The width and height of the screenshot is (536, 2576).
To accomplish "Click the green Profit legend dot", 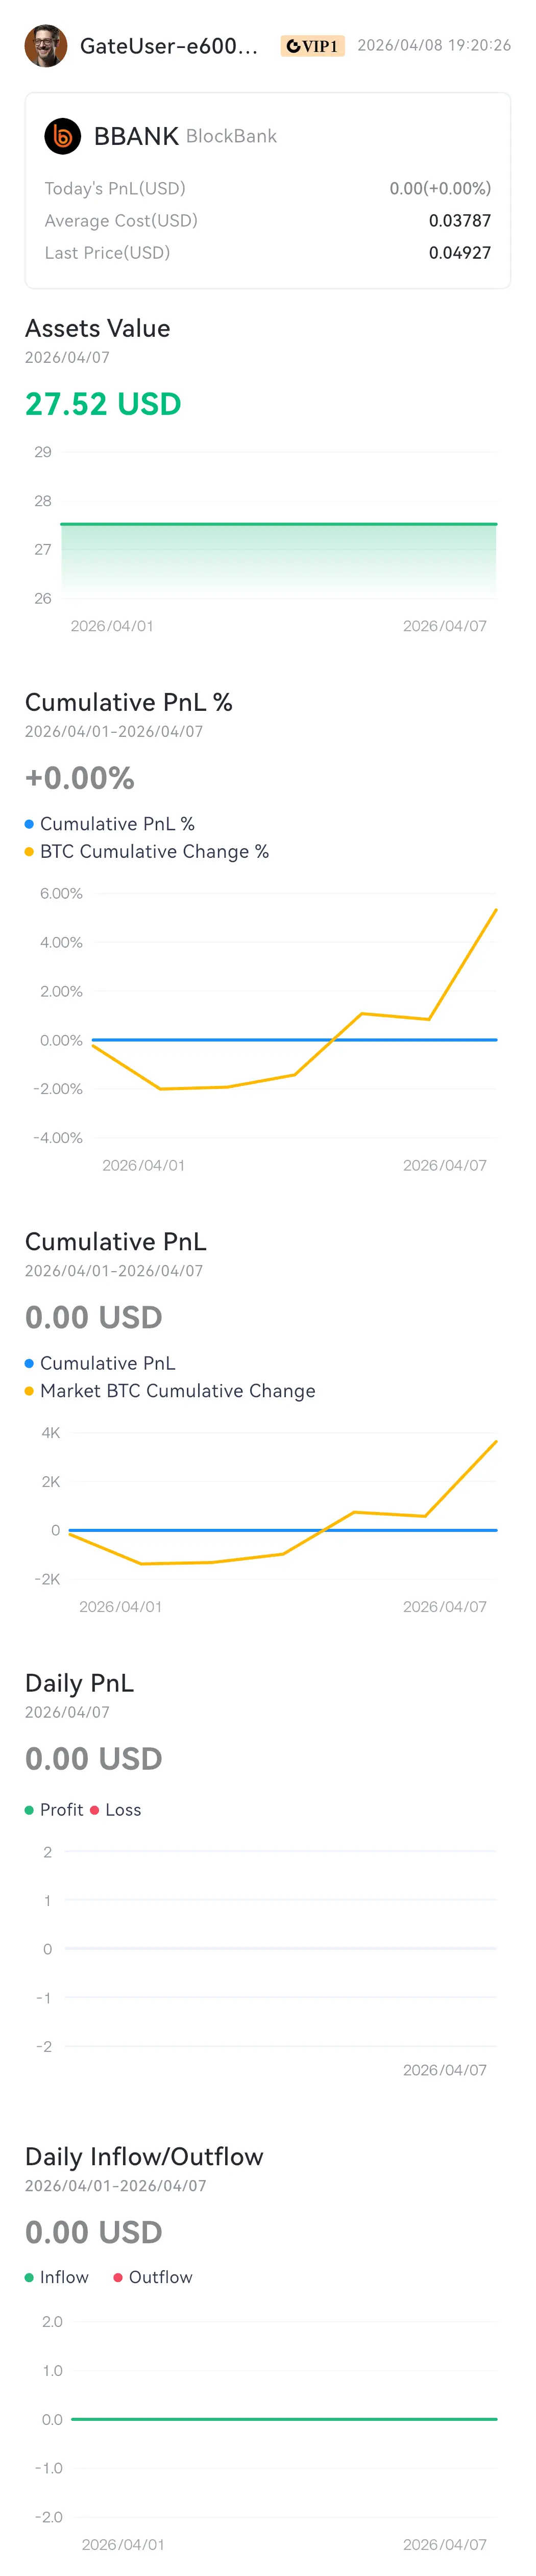I will coord(29,1810).
